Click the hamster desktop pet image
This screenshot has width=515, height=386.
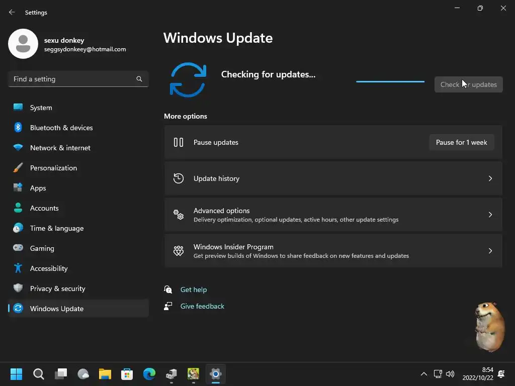(x=490, y=327)
